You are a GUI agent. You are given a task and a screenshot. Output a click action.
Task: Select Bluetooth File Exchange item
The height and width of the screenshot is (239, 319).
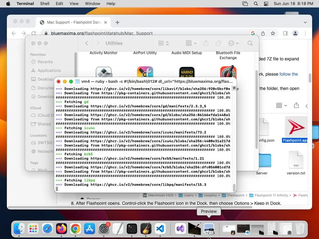pyautogui.click(x=228, y=55)
